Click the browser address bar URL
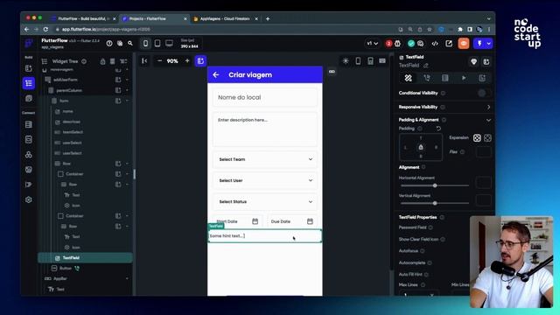 click(x=106, y=29)
